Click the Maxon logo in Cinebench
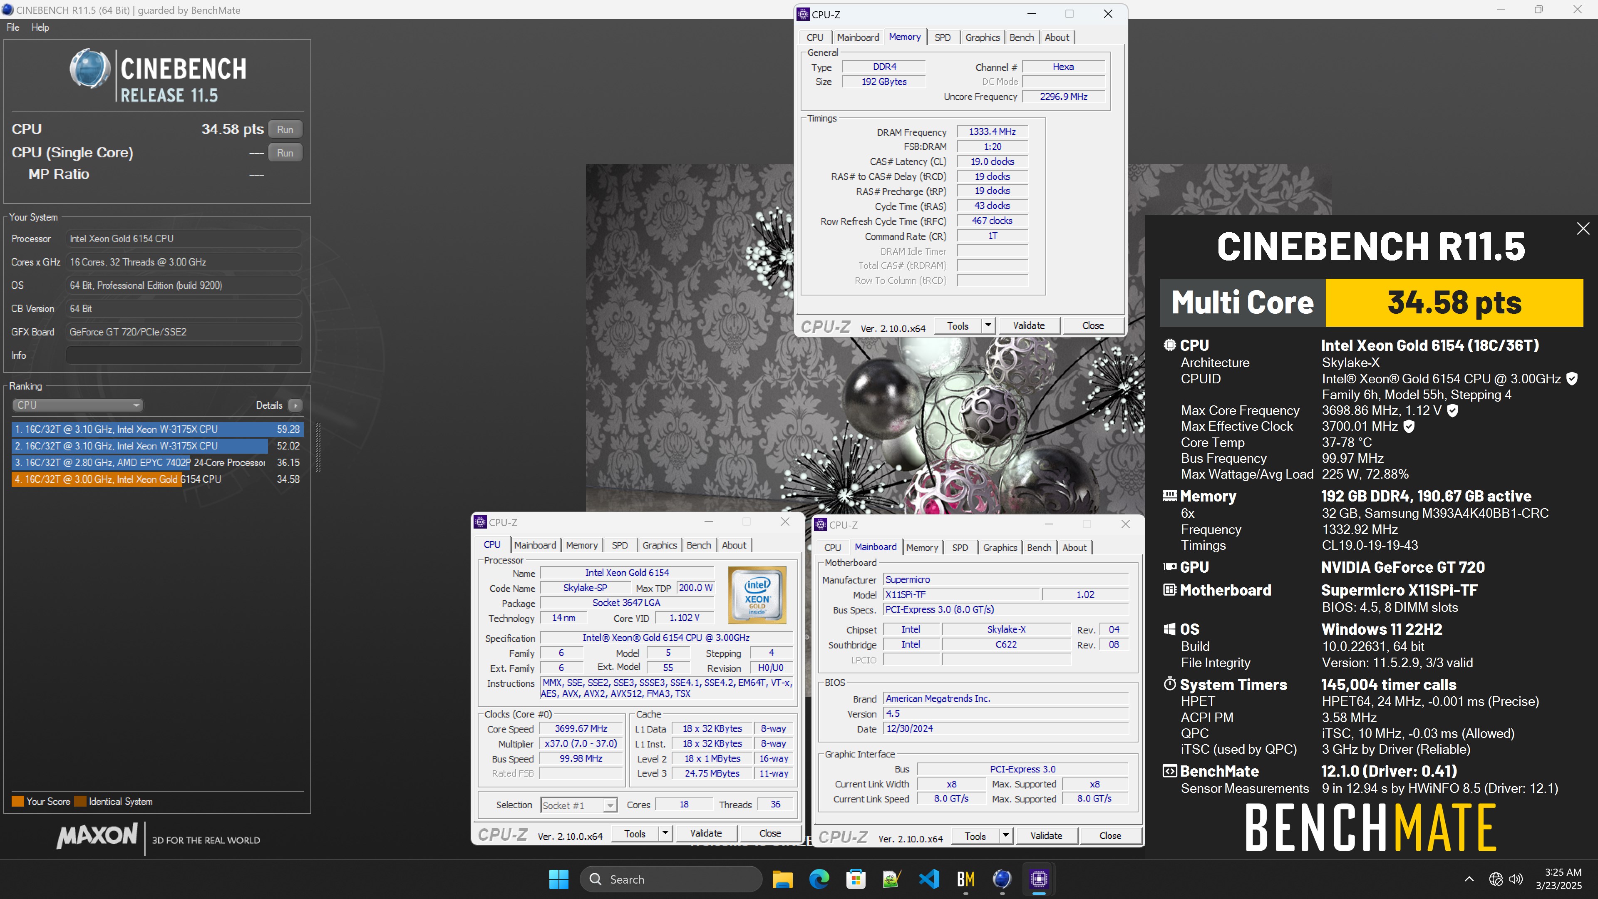This screenshot has height=899, width=1598. (97, 836)
